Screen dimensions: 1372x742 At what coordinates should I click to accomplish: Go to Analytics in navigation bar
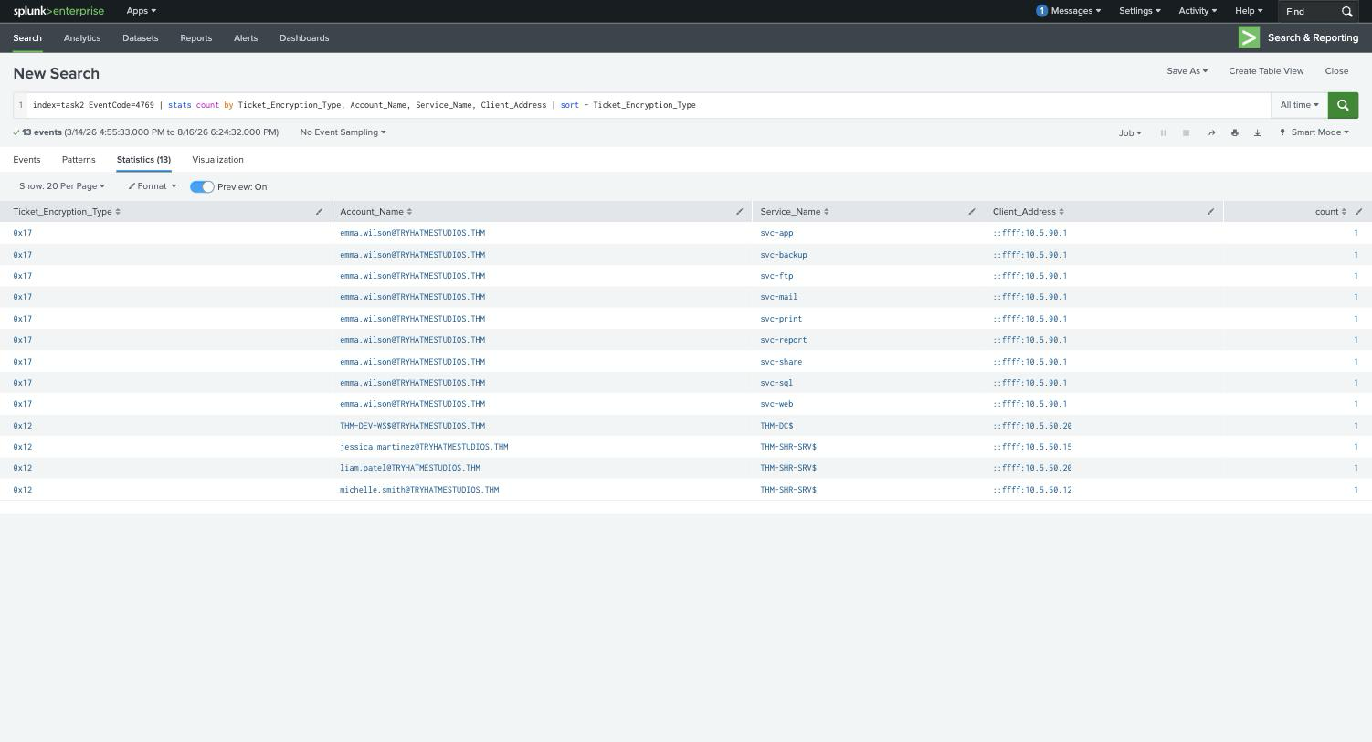click(82, 38)
